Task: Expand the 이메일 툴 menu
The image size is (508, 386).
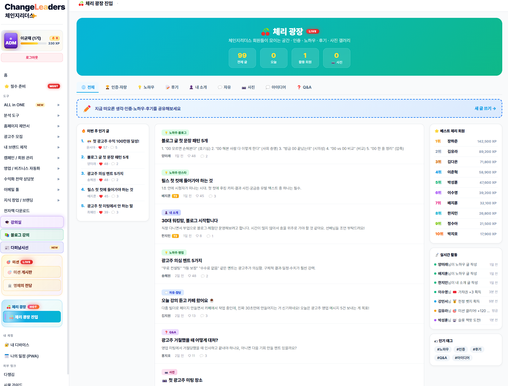Action: point(32,190)
